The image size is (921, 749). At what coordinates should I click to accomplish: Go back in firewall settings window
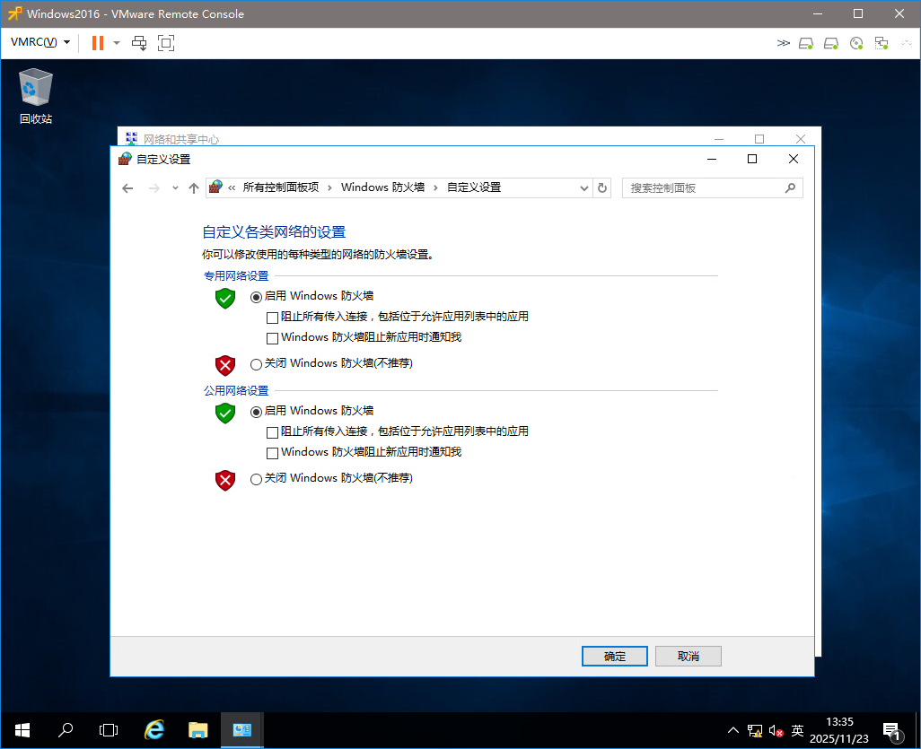(x=127, y=188)
